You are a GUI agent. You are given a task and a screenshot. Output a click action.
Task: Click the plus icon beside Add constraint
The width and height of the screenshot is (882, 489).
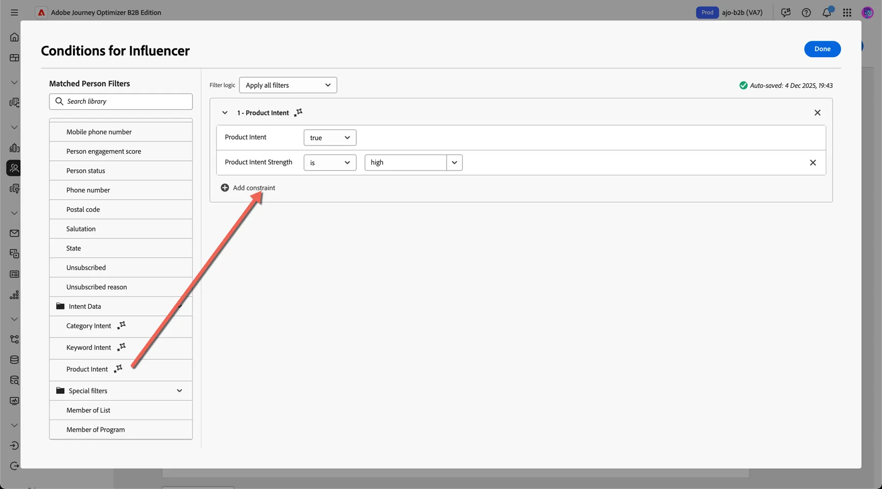coord(225,188)
